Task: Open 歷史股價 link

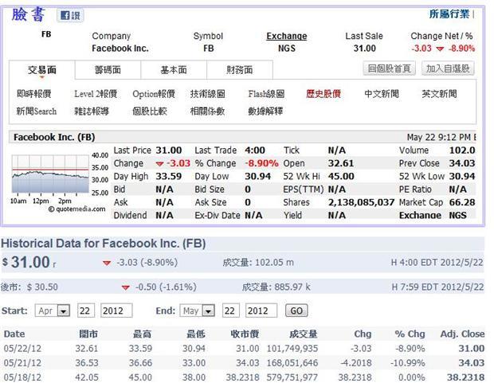Action: coord(323,94)
